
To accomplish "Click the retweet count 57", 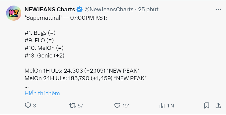I will tap(80, 106).
